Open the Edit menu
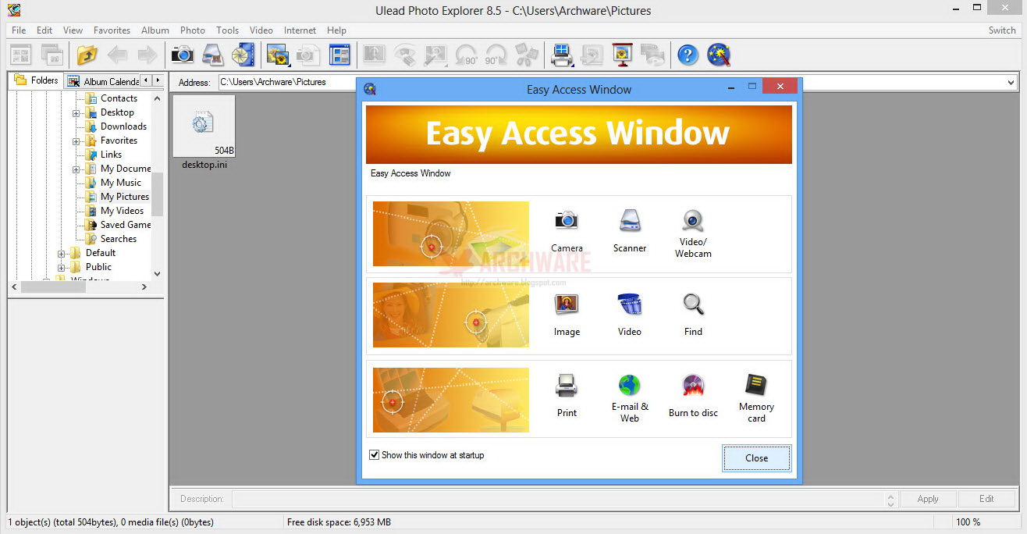The height and width of the screenshot is (534, 1027). pos(44,30)
